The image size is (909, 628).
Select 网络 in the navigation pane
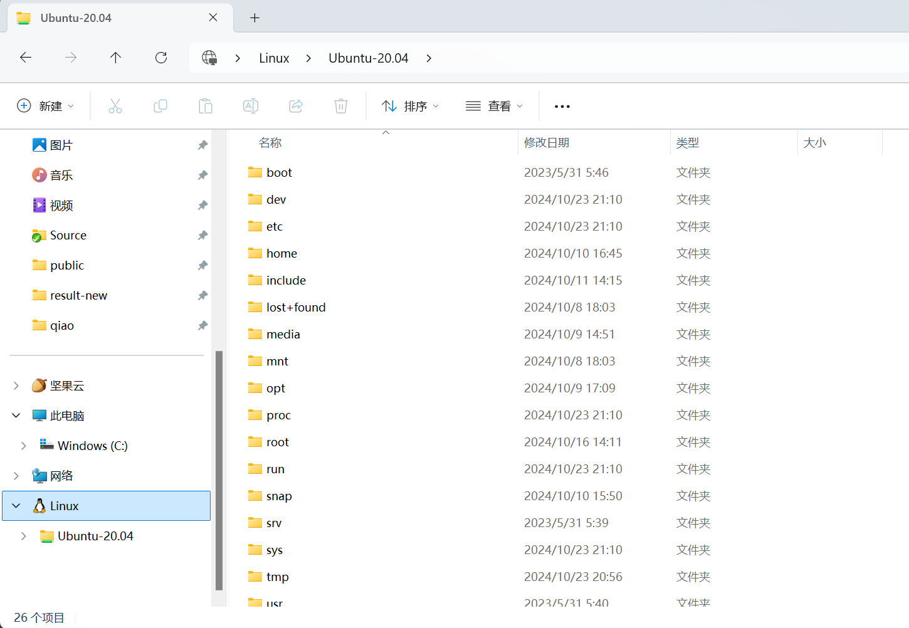[60, 475]
